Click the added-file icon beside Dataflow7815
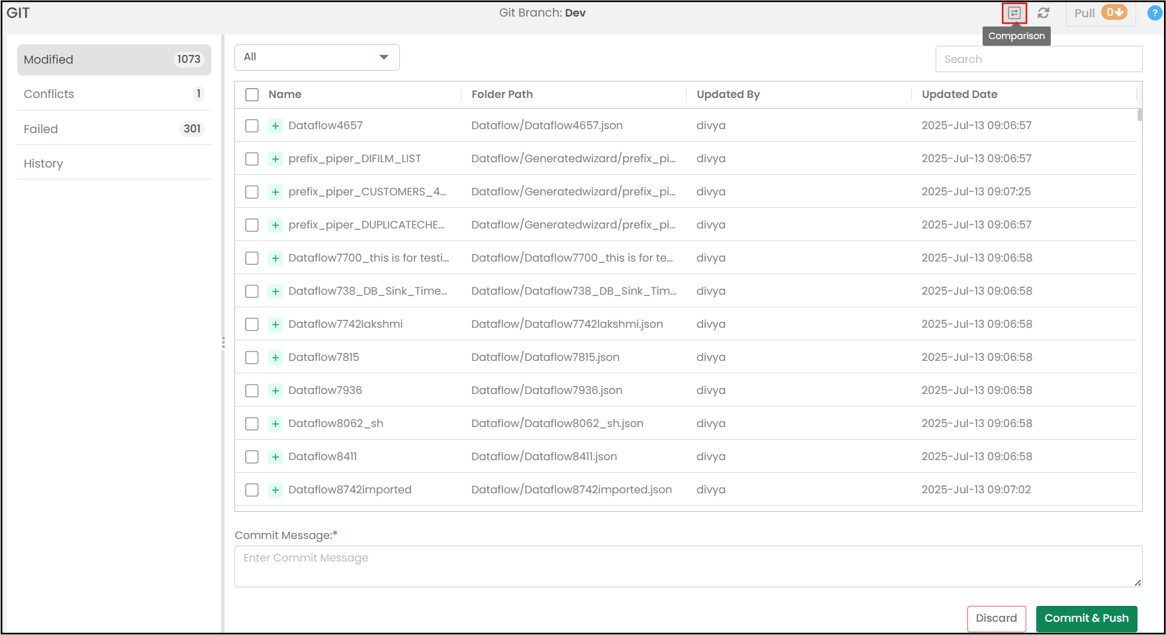This screenshot has height=635, width=1166. tap(275, 358)
